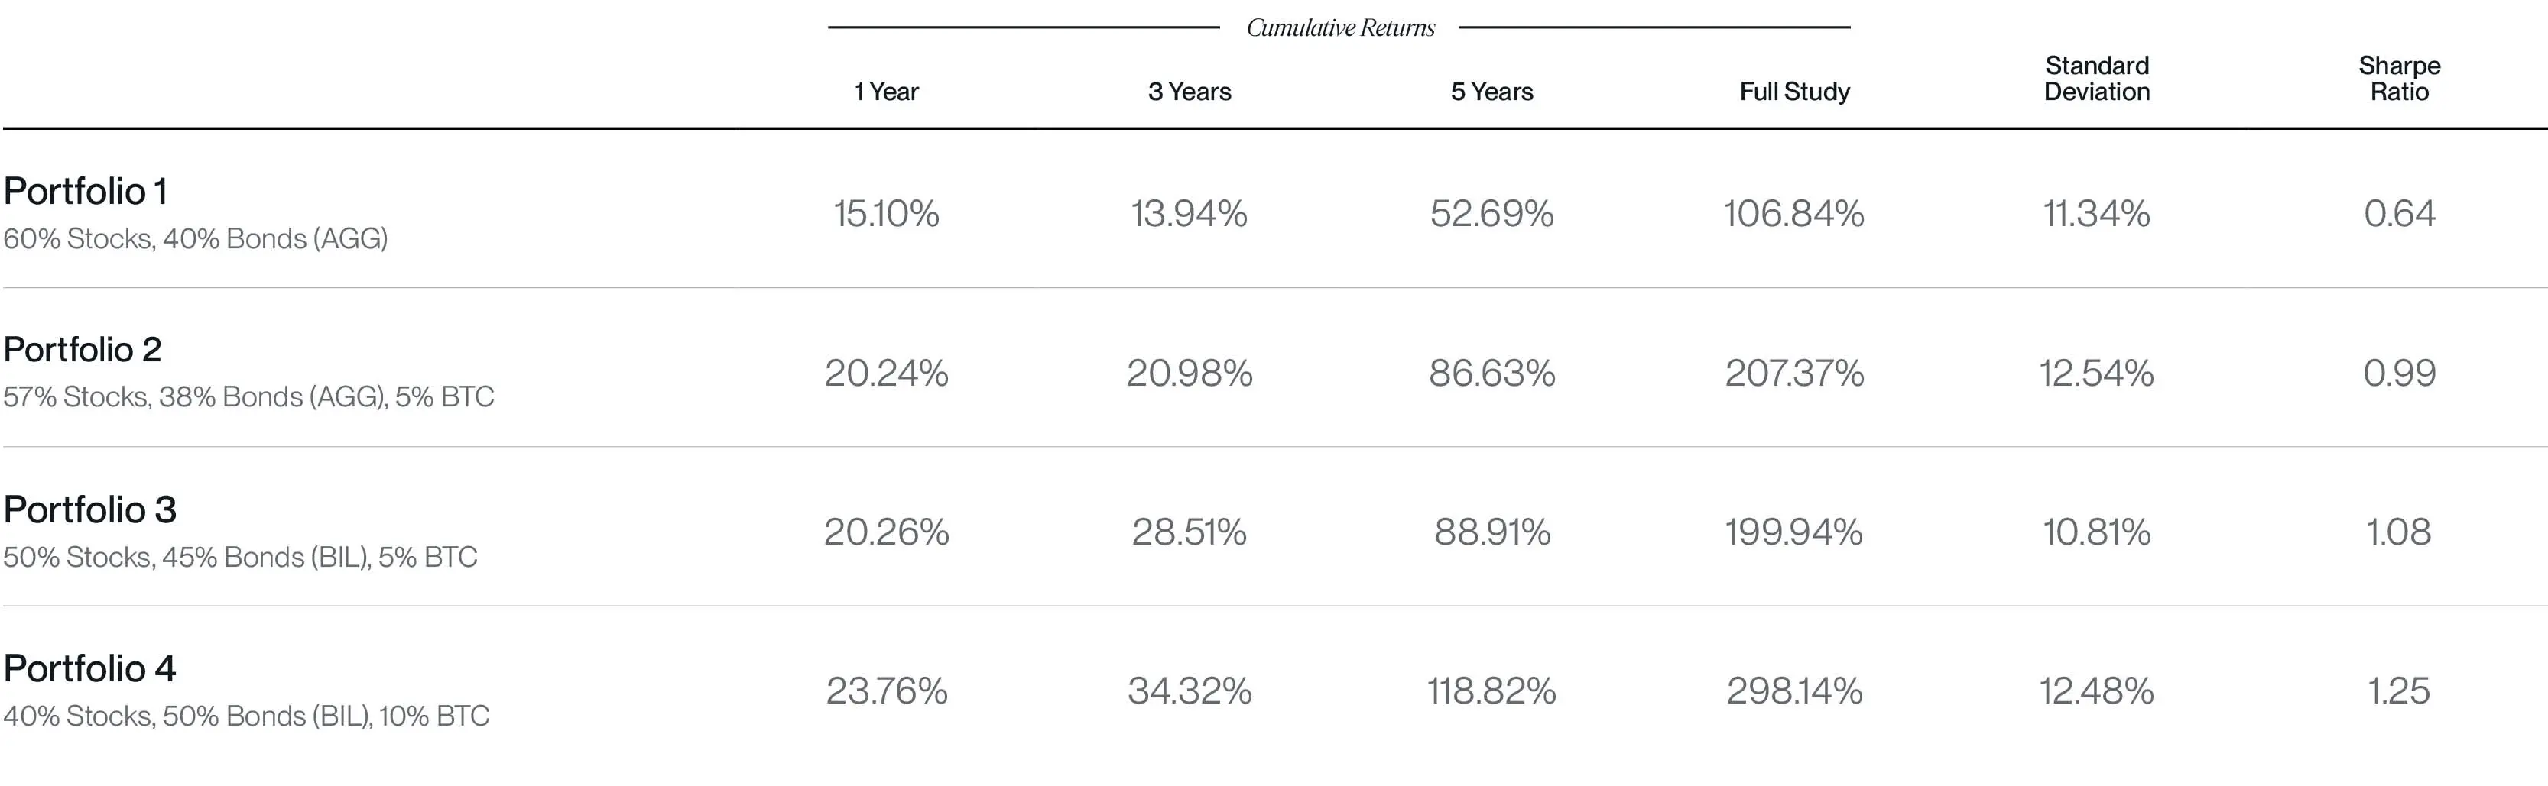Select the Portfolio 3 row title
The height and width of the screenshot is (786, 2548).
[x=90, y=510]
